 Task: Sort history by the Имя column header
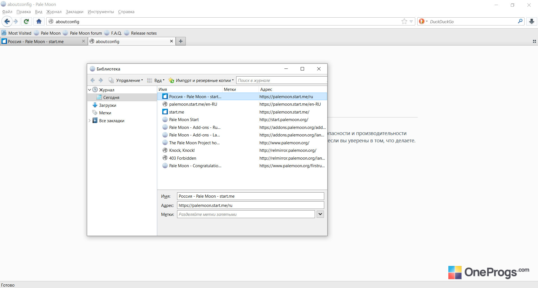[x=190, y=89]
